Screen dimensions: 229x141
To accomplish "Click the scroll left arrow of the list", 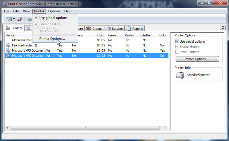I will click(7, 128).
